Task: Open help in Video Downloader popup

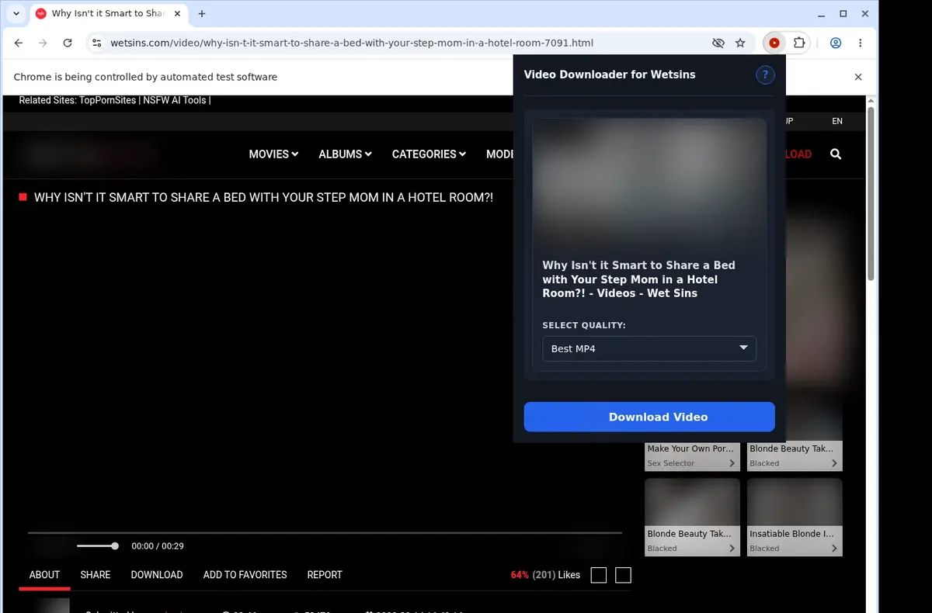Action: pos(765,74)
